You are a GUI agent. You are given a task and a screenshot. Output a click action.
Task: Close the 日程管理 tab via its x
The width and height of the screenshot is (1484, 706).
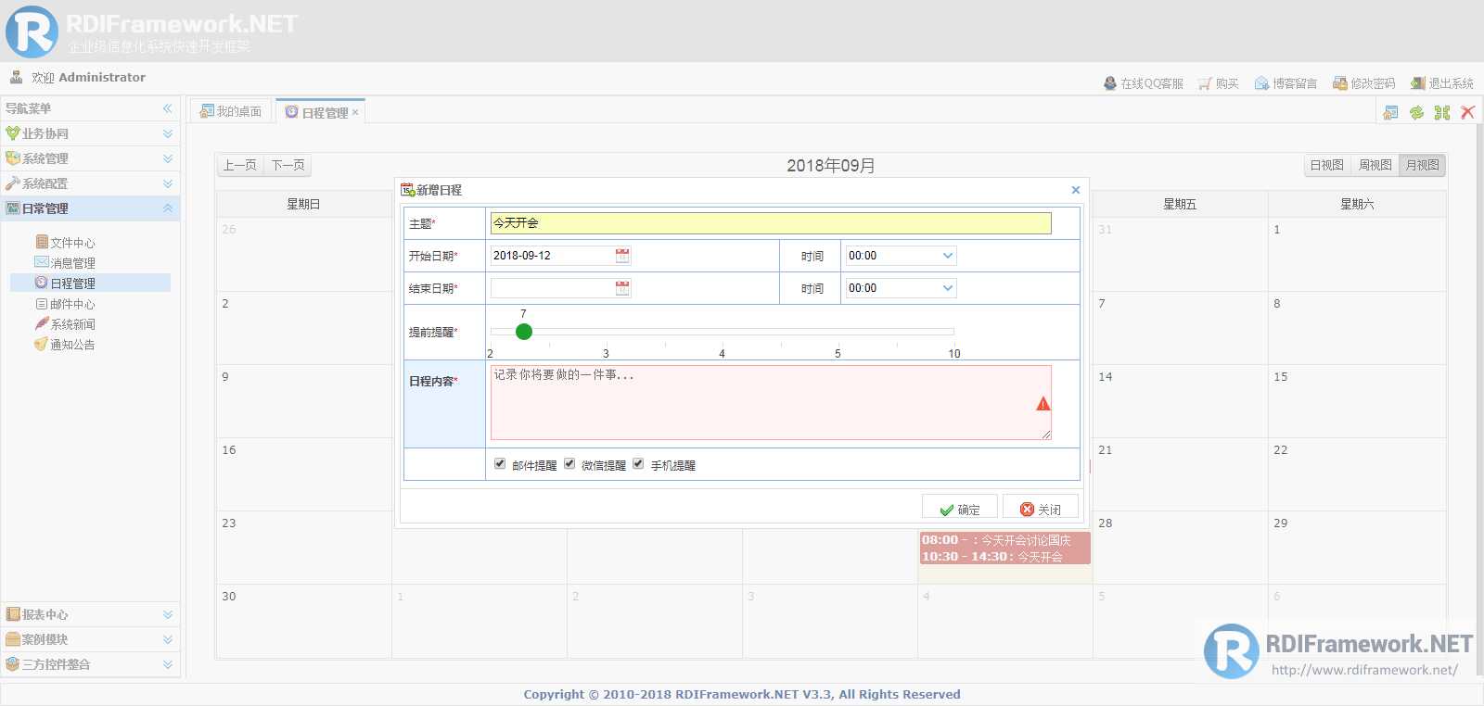[355, 112]
